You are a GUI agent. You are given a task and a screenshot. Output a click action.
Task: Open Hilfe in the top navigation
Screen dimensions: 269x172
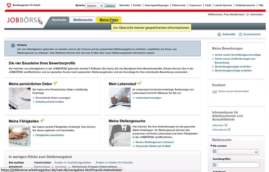[261, 5]
